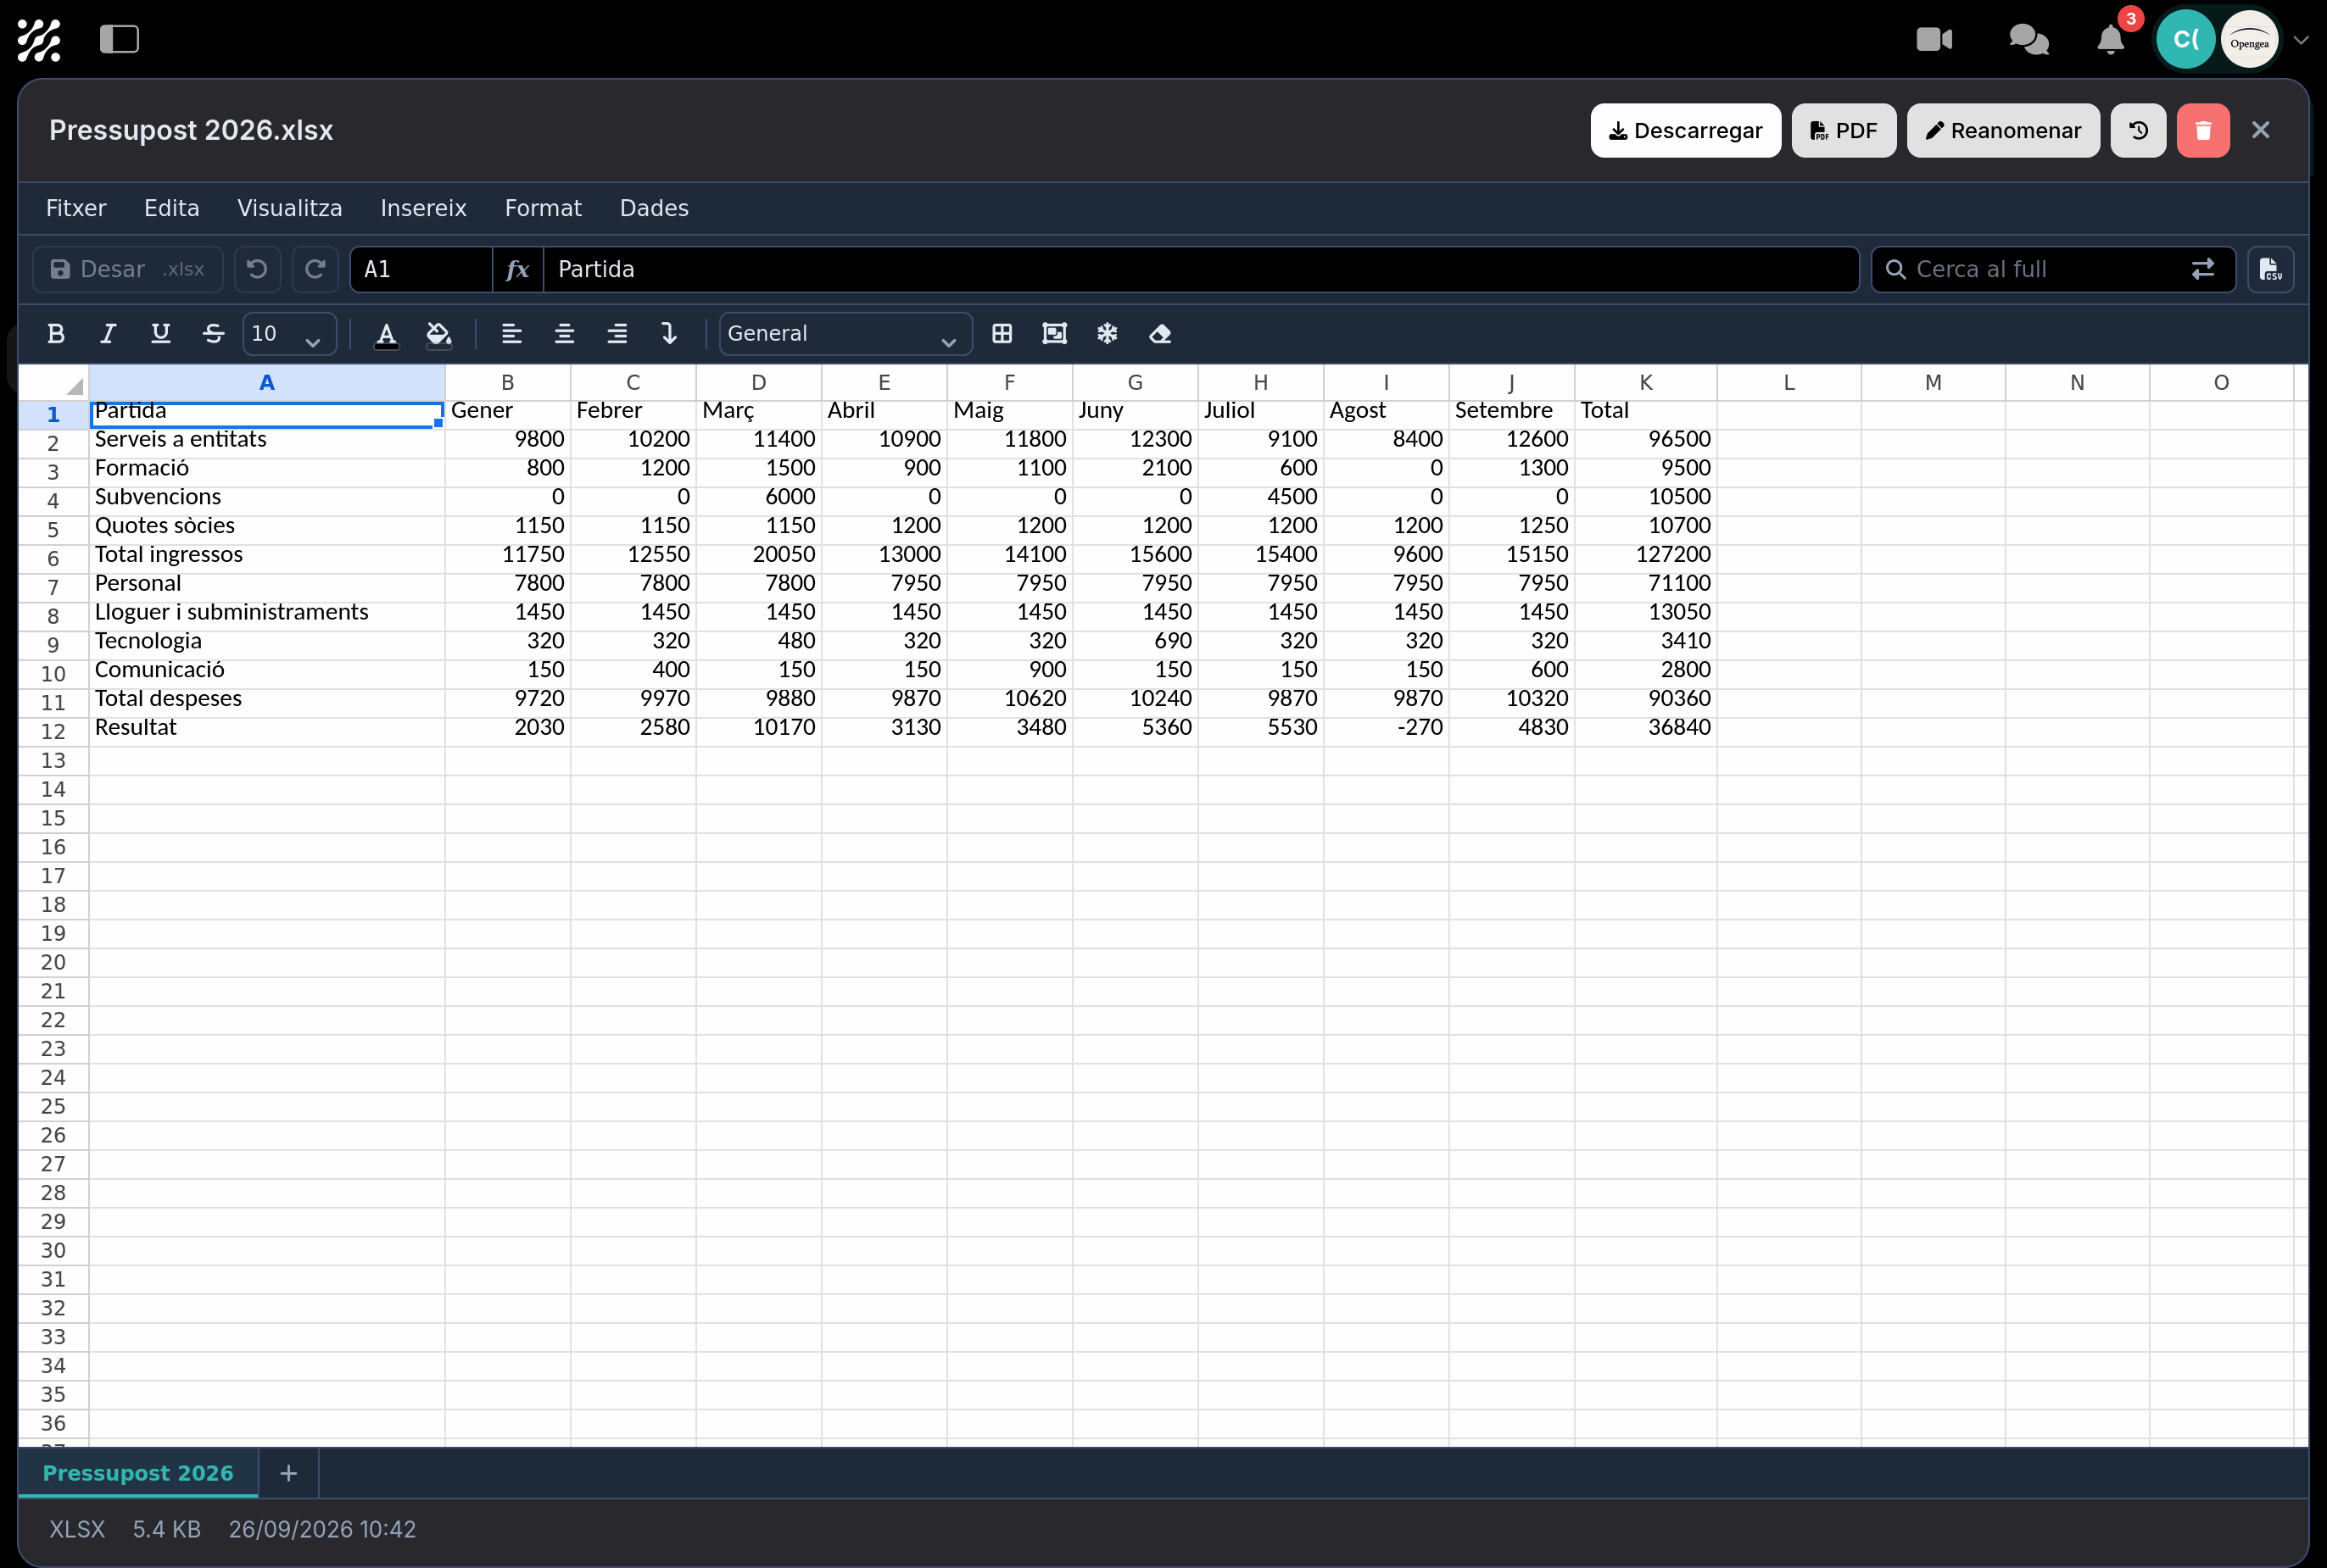Open the chat conversations icon
2327x1568 pixels.
tap(2028, 40)
